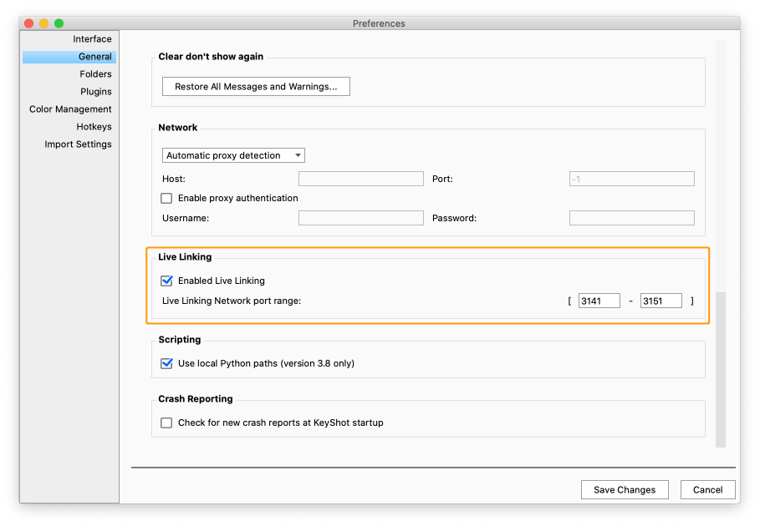The height and width of the screenshot is (526, 760).
Task: Toggle Use local Python paths checkbox
Action: click(166, 364)
